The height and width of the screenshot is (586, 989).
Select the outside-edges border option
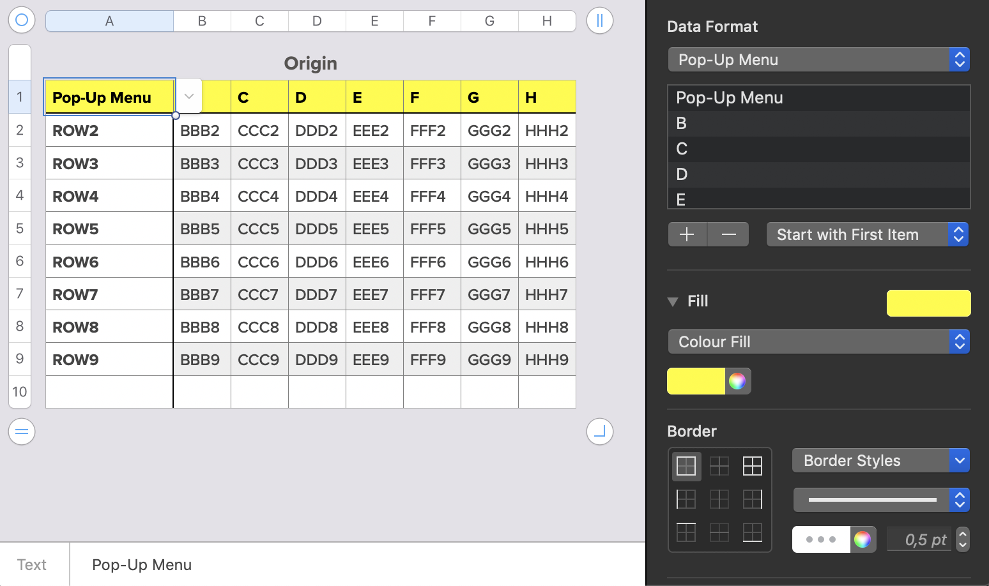pyautogui.click(x=686, y=466)
